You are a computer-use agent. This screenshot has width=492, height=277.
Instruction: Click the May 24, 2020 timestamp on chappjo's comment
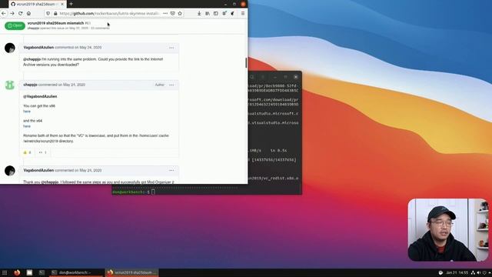[74, 85]
